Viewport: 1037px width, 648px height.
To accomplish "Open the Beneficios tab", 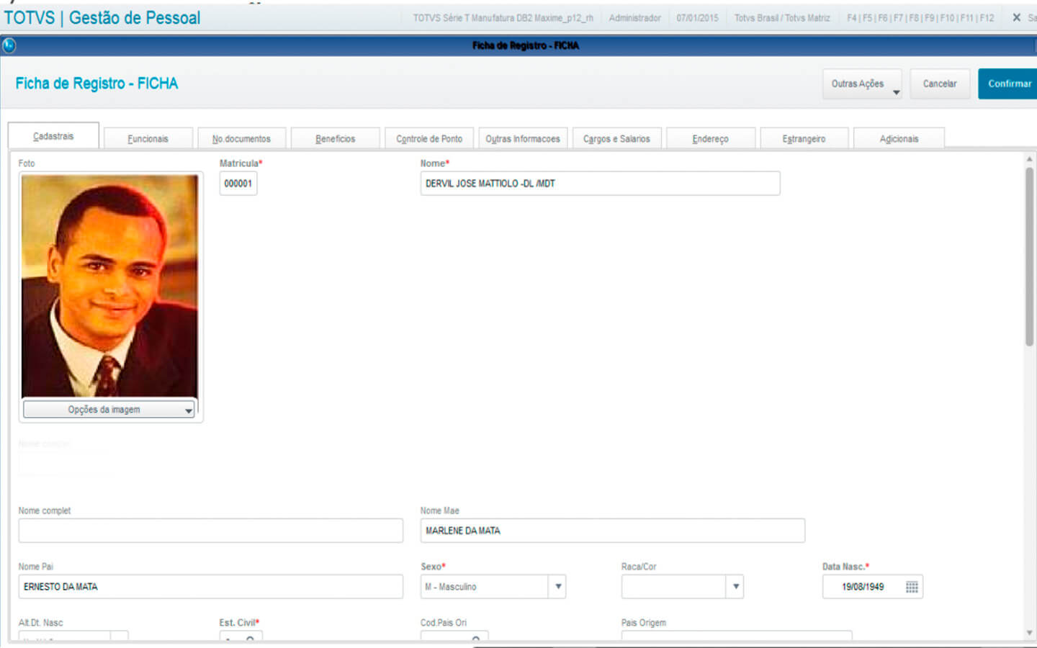I will (x=335, y=139).
